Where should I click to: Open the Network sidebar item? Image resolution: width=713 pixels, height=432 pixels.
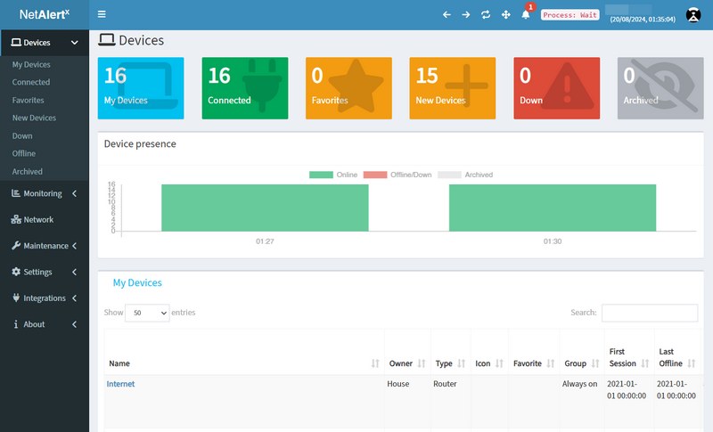(38, 219)
